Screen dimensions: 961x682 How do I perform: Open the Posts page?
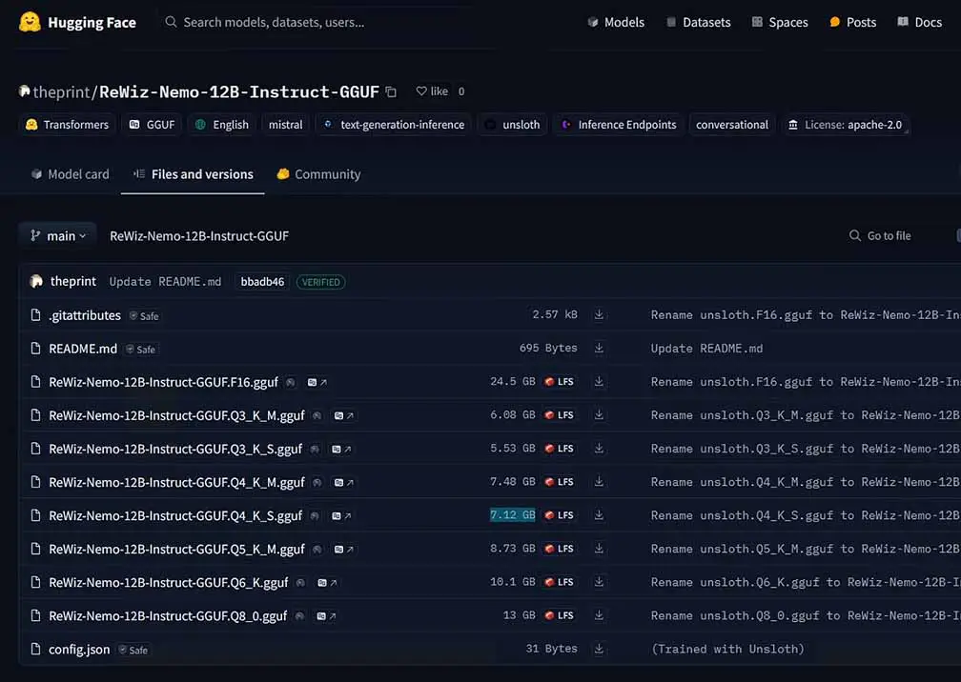(852, 22)
